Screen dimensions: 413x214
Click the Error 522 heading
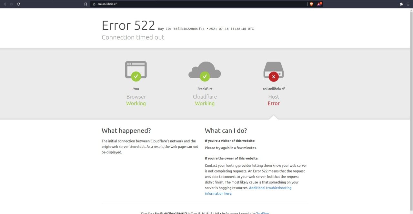tap(128, 25)
